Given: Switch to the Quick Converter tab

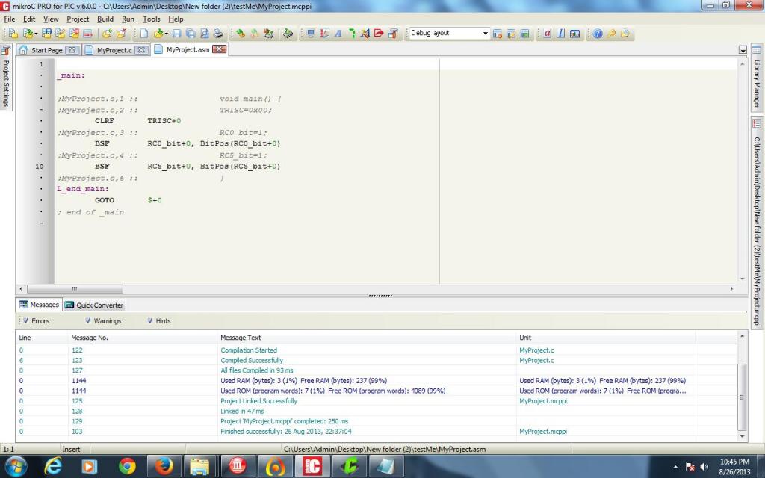Looking at the screenshot, I should tap(95, 305).
